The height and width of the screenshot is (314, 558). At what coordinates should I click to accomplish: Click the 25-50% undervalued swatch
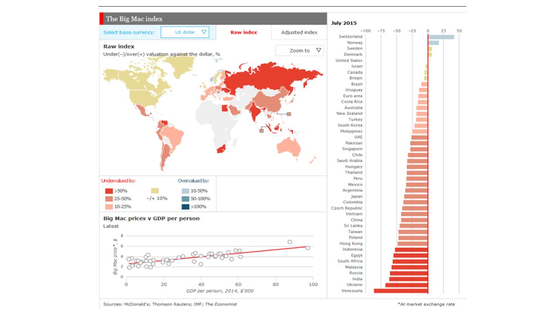click(x=109, y=199)
